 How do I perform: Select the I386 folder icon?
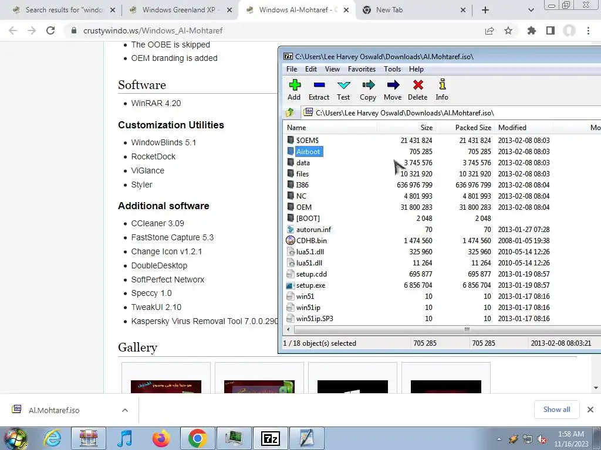(291, 185)
